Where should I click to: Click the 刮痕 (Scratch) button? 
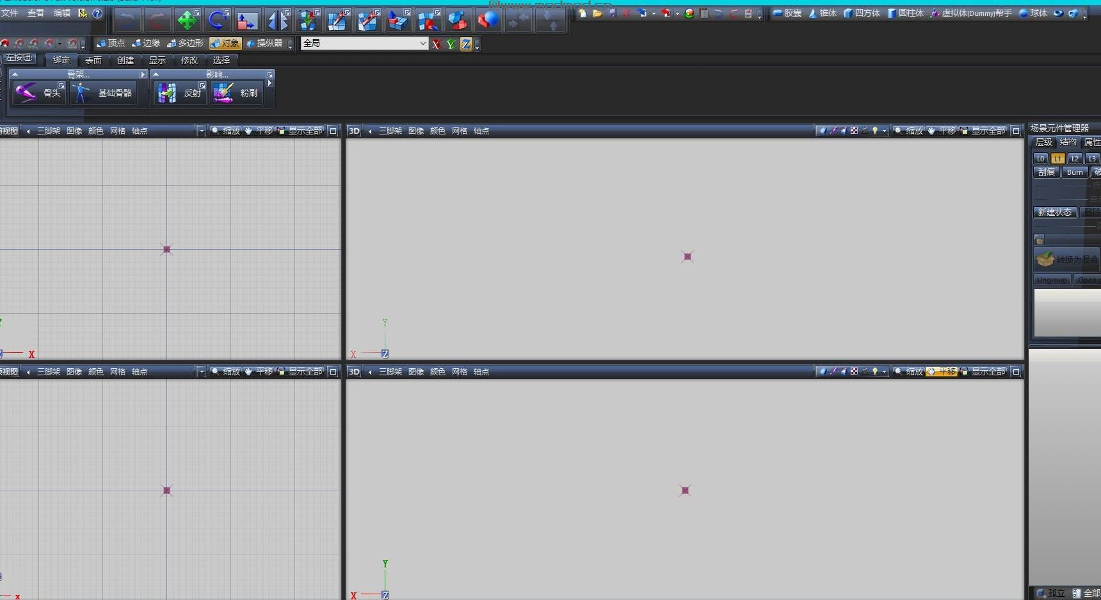1047,172
